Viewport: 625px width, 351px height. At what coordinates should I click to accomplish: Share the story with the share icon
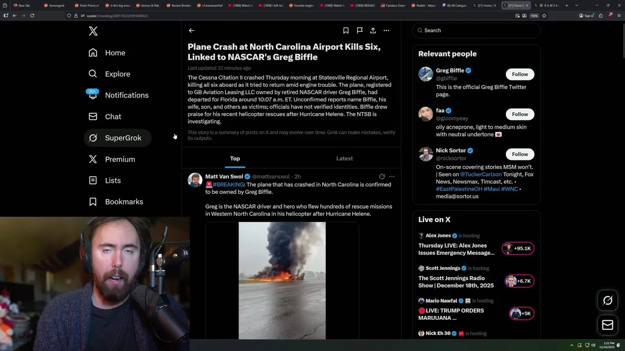pos(373,30)
